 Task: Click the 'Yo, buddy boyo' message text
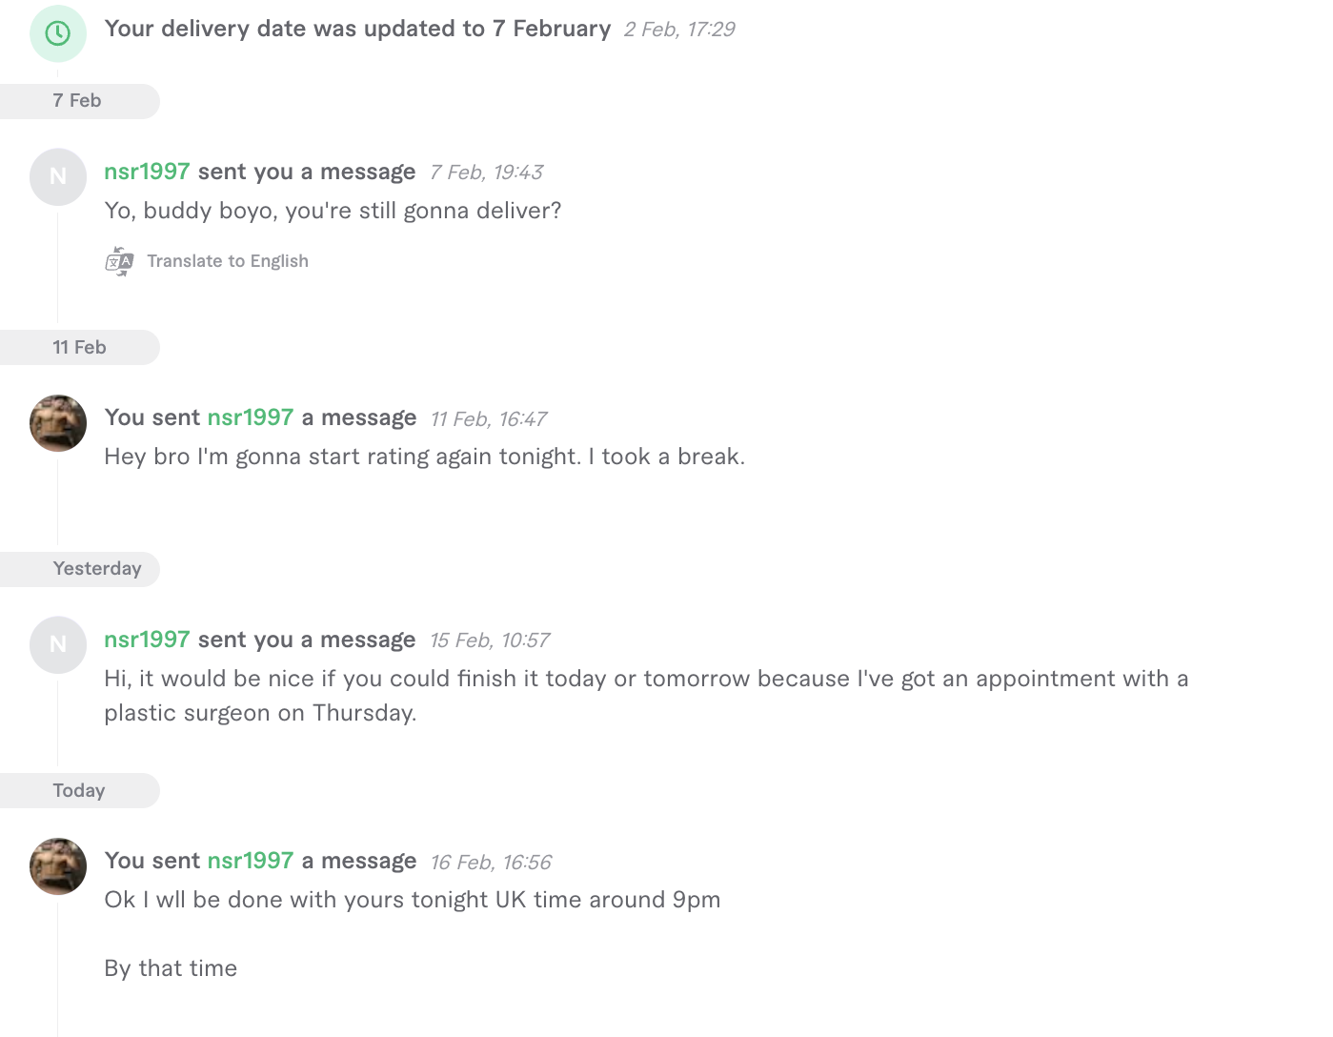pyautogui.click(x=333, y=211)
